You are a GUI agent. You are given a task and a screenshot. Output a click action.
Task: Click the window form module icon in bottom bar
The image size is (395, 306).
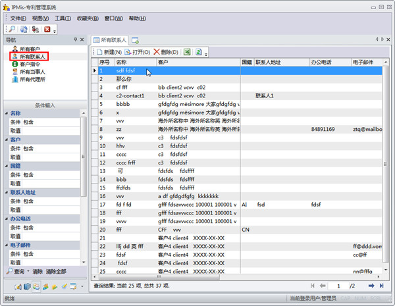point(73,286)
